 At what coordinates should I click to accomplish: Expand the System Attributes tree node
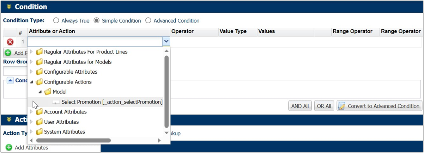pos(31,132)
